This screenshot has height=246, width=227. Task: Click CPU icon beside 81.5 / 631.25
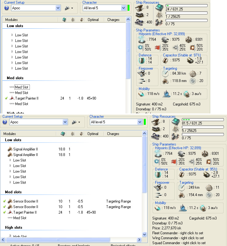tap(176, 121)
